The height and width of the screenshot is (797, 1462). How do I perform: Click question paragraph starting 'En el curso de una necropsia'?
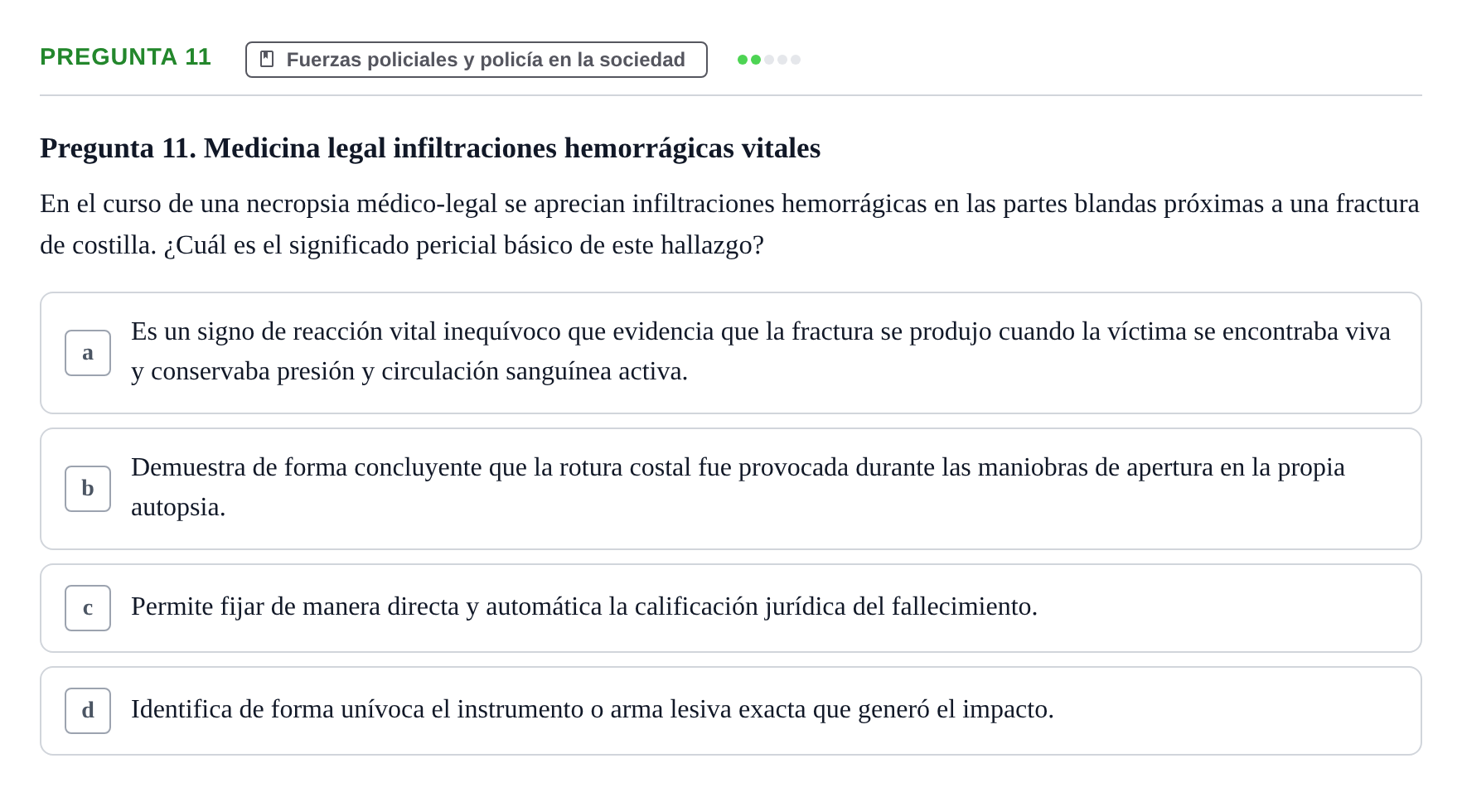729,225
